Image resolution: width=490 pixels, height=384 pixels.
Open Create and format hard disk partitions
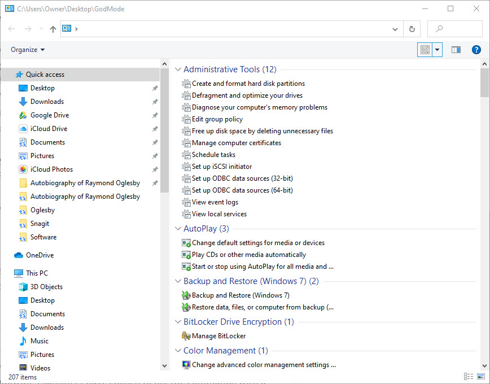[x=248, y=84]
